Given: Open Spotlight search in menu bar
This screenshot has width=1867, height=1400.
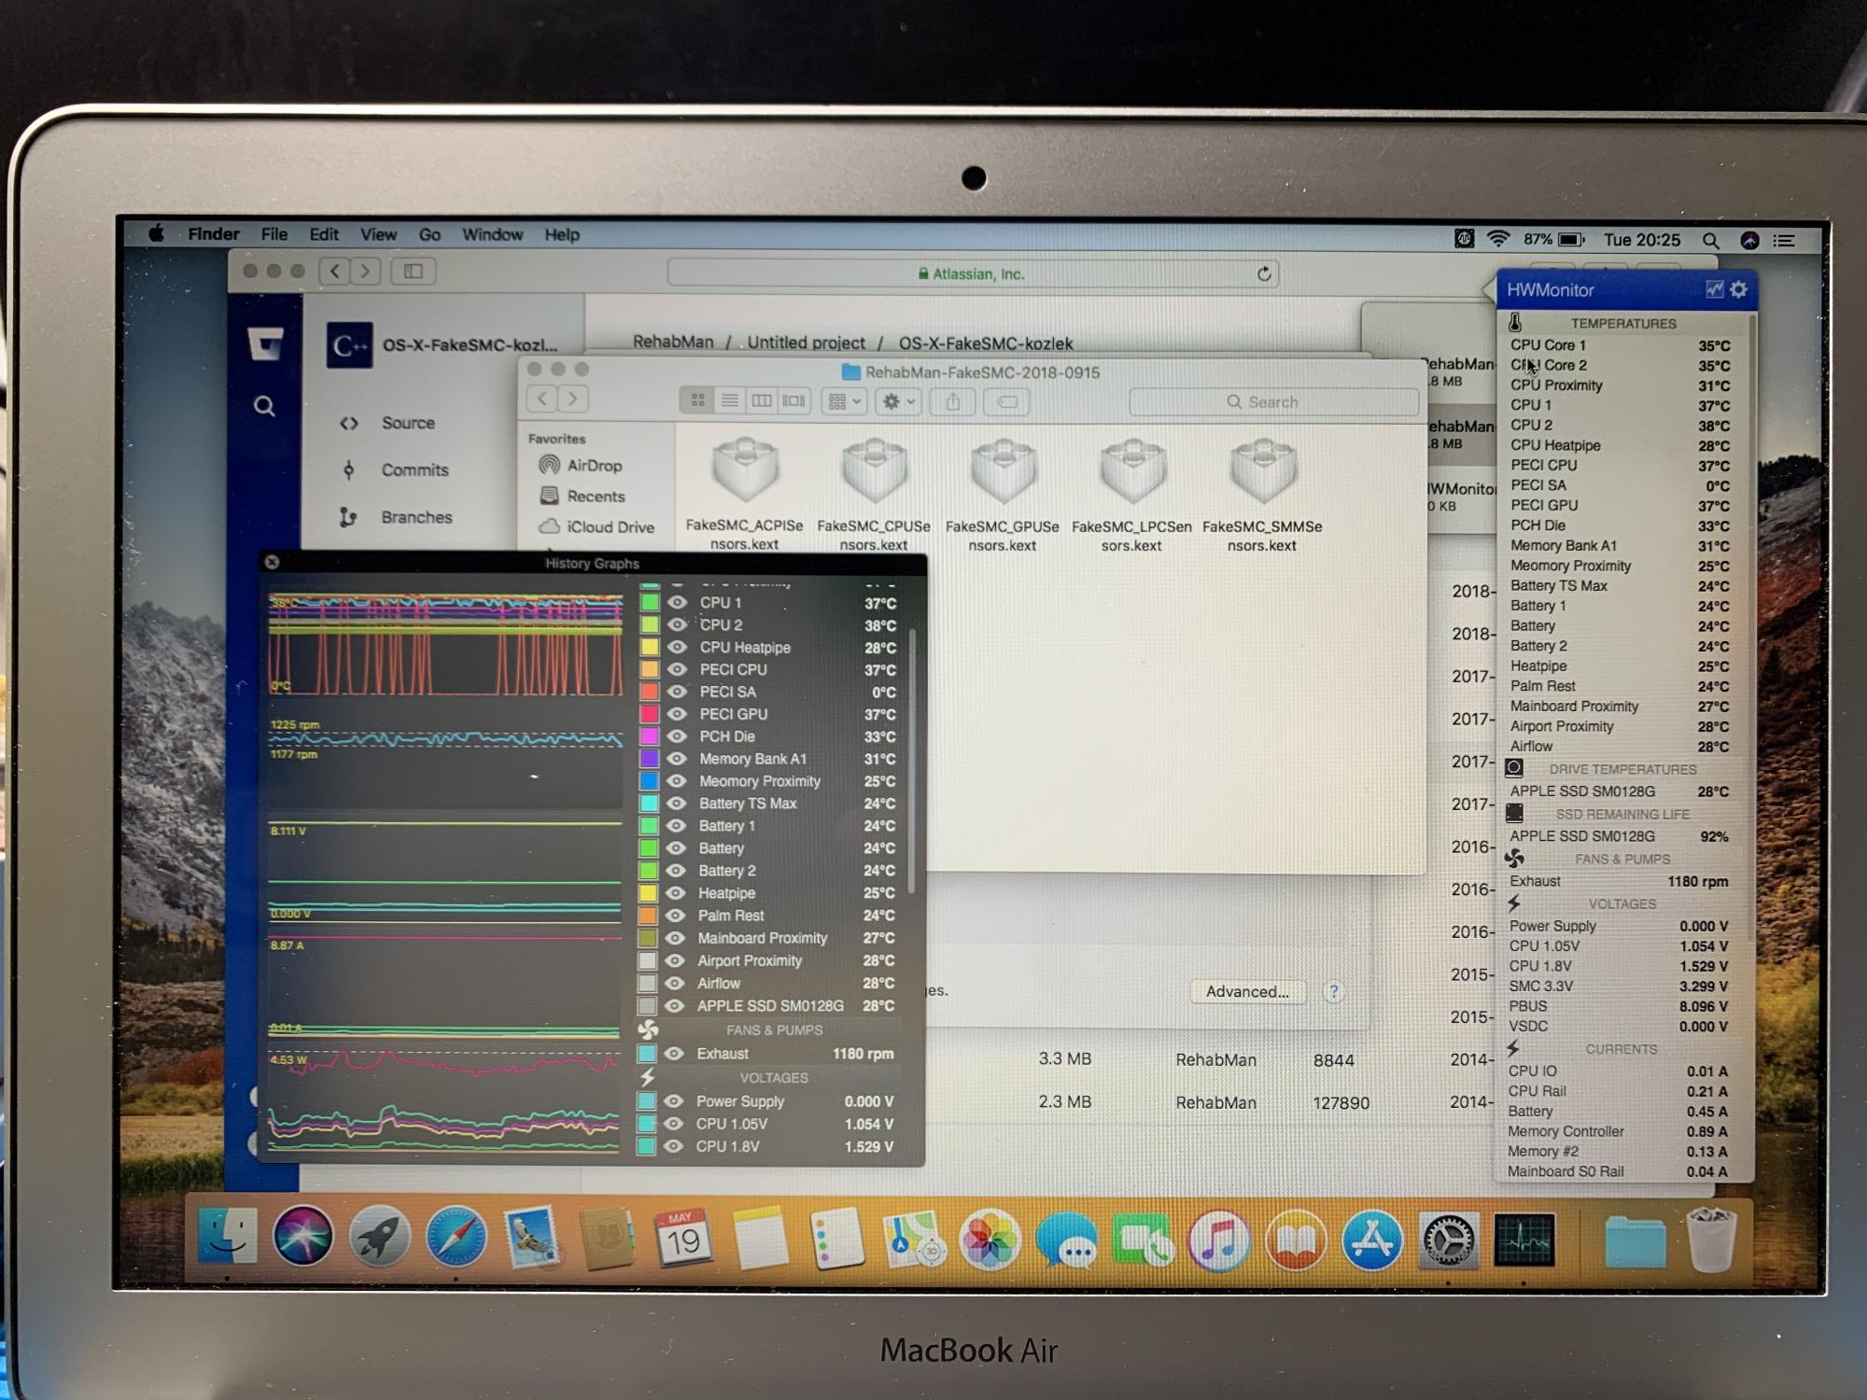Looking at the screenshot, I should (1710, 240).
